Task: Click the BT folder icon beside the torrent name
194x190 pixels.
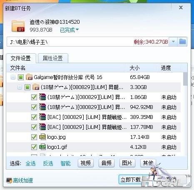Action: (x=18, y=26)
